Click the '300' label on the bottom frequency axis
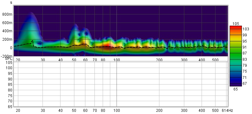Viewport: 252px width, 114px height. point(184,111)
